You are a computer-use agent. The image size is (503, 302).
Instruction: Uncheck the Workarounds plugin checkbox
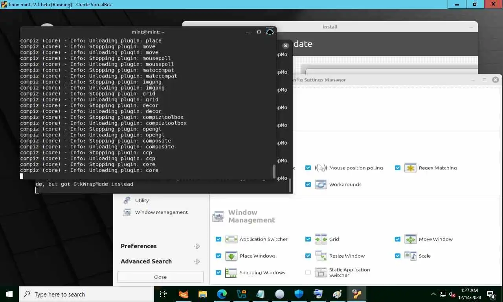coord(308,184)
